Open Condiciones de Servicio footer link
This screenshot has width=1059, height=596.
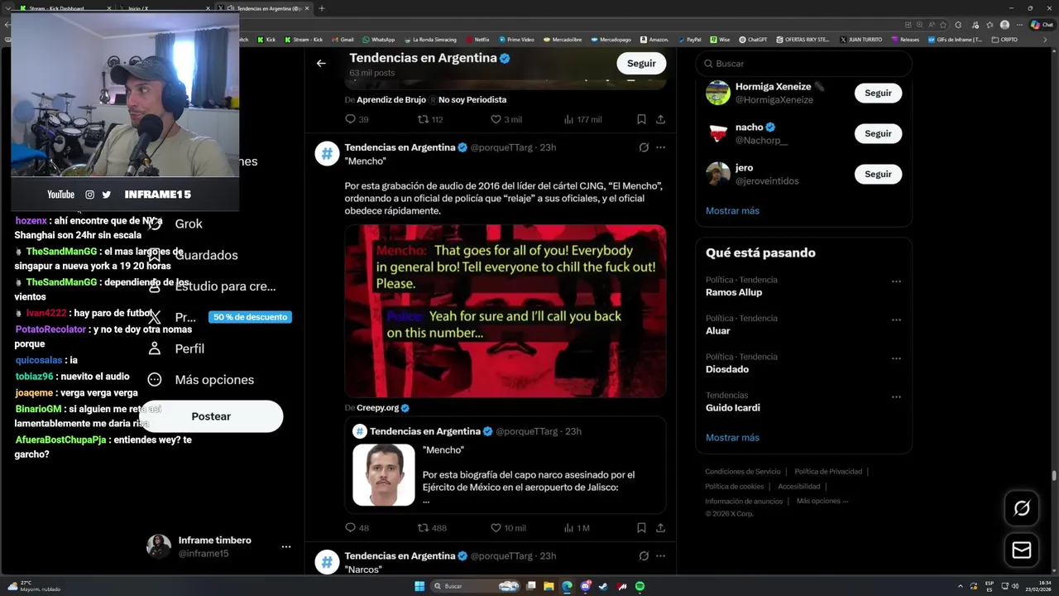743,471
